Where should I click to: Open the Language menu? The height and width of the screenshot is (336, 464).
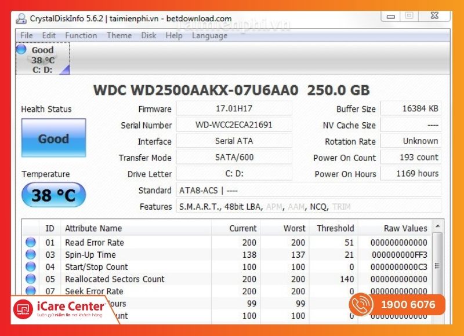[x=210, y=35]
